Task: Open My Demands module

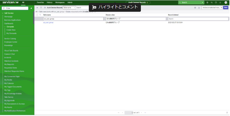Action: click(x=11, y=33)
